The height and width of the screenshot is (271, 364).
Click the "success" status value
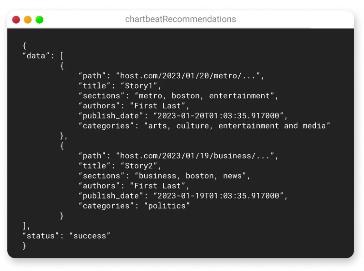(x=90, y=236)
